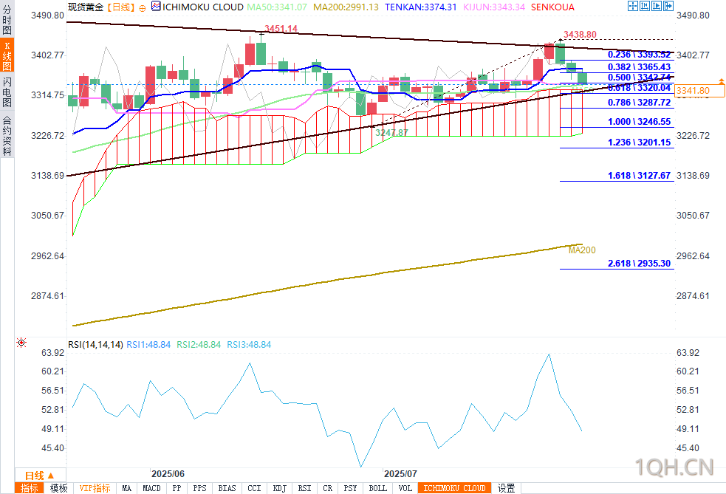
Task: Click the play-forward chart icon
Action: (657, 6)
